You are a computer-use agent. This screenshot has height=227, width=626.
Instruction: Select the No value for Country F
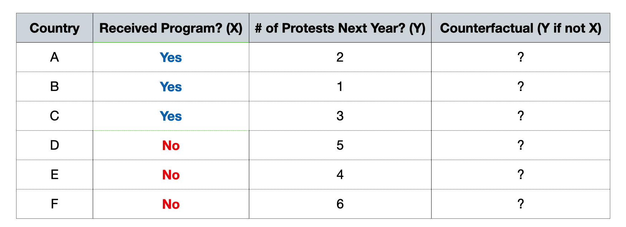click(x=171, y=204)
